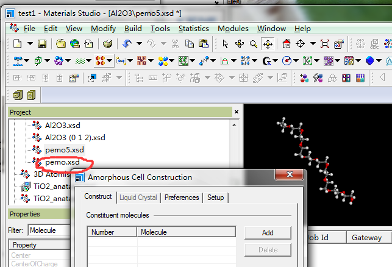
Task: Click the Copy icon
Action: coord(189,44)
